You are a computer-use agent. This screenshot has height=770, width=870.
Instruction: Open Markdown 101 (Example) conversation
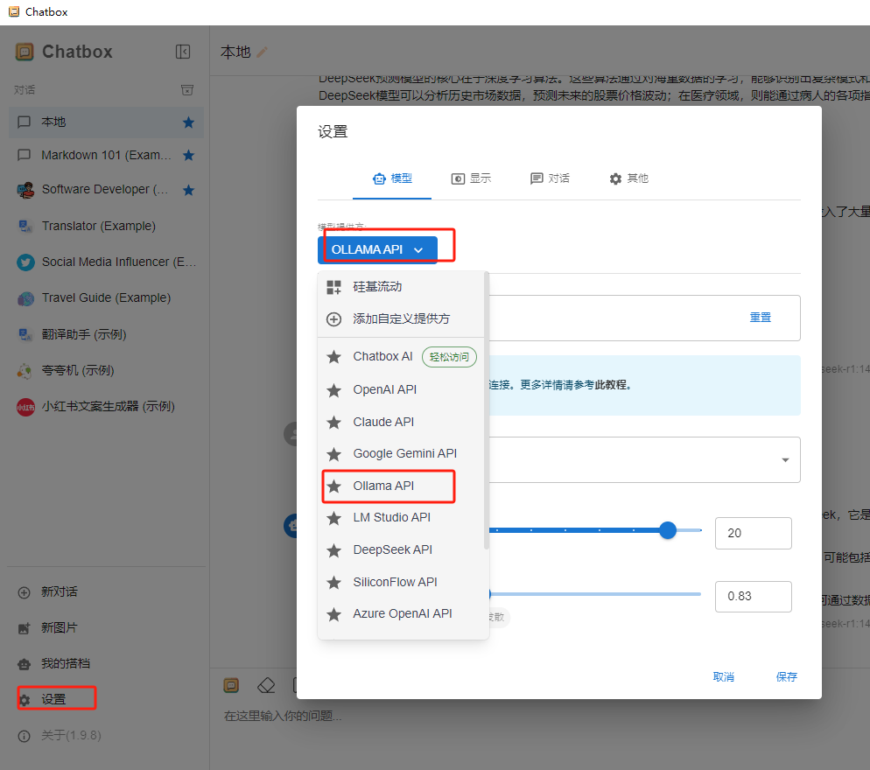coord(106,156)
